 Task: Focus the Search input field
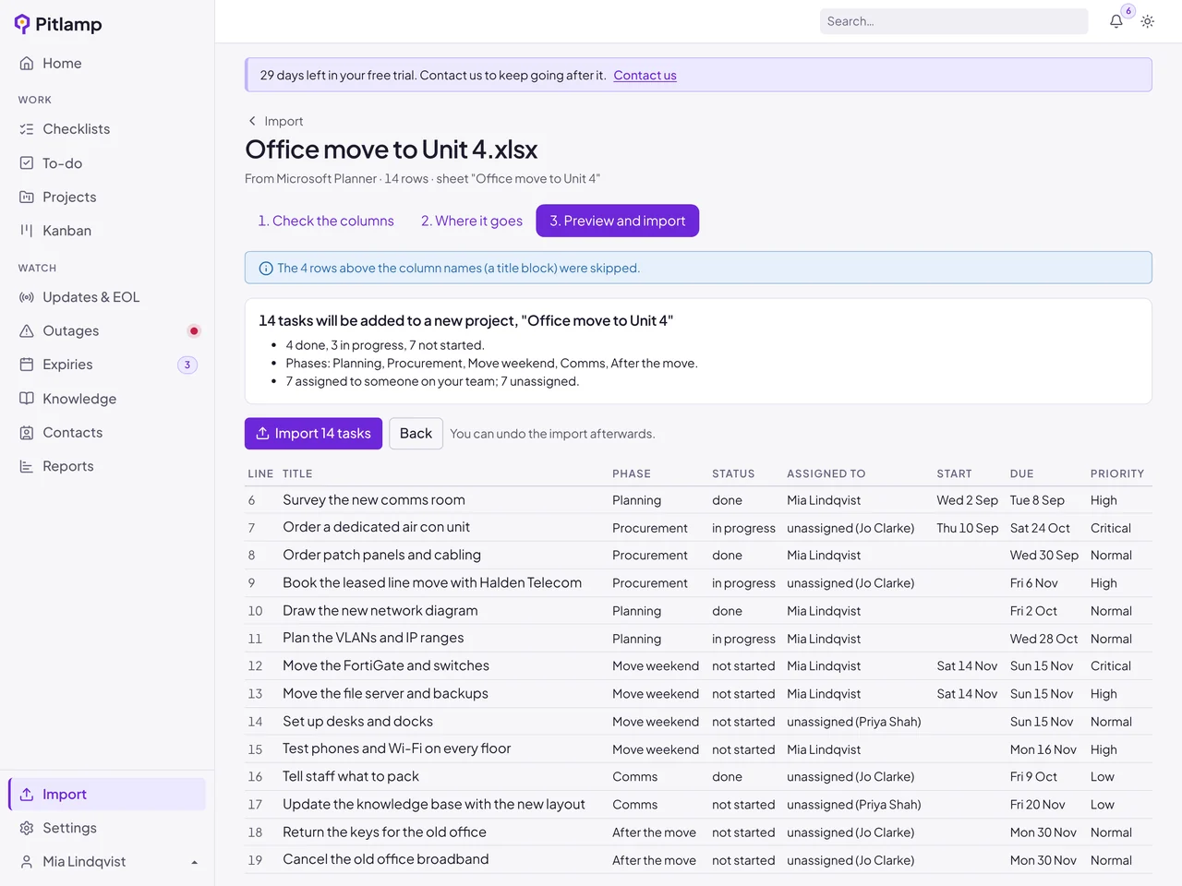coord(954,21)
